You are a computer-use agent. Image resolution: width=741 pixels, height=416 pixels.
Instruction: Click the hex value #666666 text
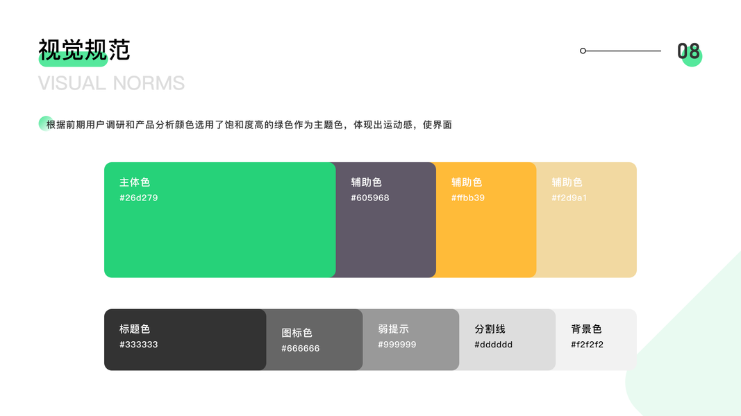coord(301,349)
